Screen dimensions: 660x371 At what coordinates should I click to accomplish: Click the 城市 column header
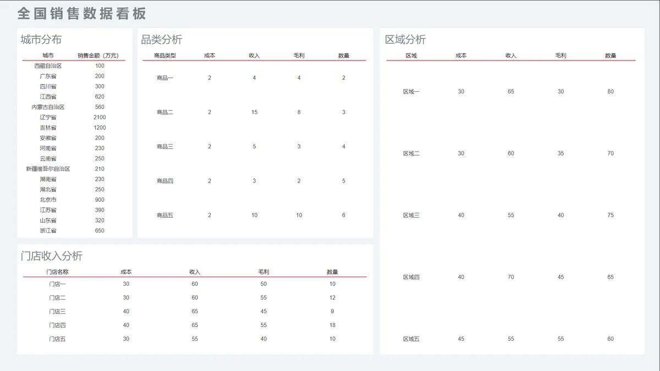[48, 56]
